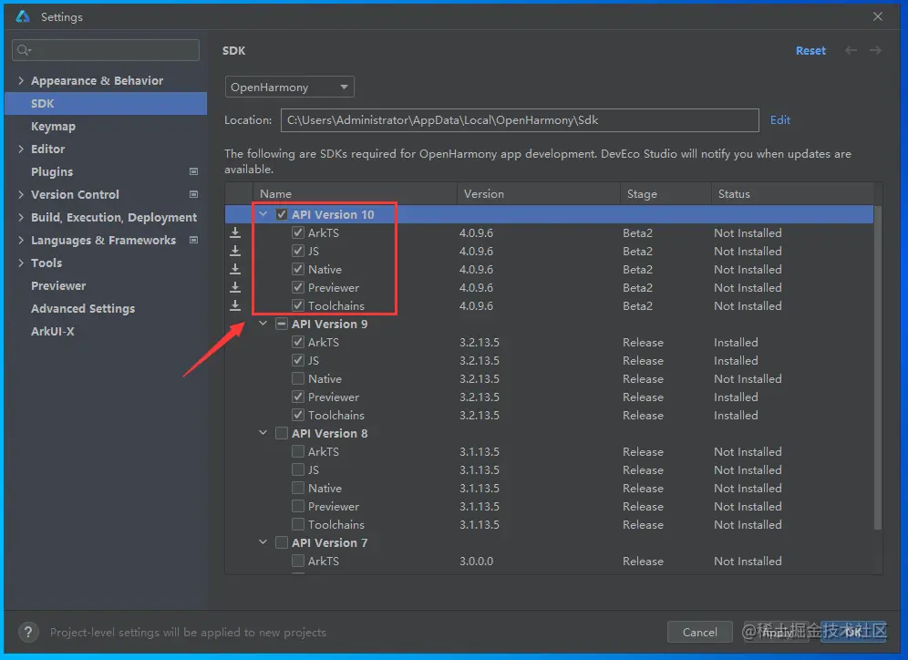
Task: Click version 3.2.13.5 in the Toolchains row
Action: pyautogui.click(x=480, y=415)
